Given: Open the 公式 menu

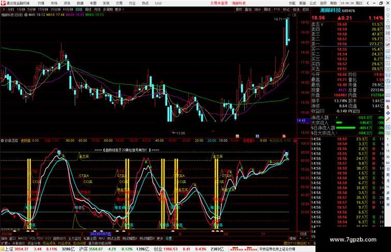Looking at the screenshot, I should [x=313, y=3].
